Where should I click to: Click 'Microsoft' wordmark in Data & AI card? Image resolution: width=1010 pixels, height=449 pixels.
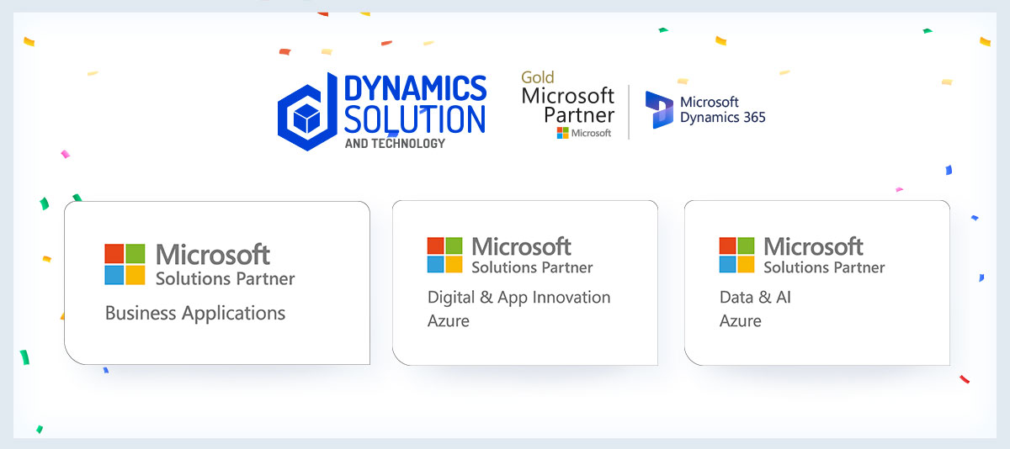tap(813, 246)
